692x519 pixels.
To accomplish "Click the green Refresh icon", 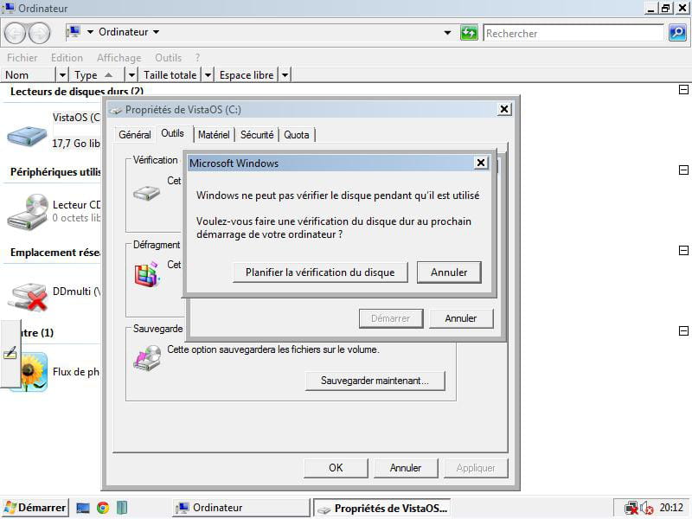I will pos(469,33).
